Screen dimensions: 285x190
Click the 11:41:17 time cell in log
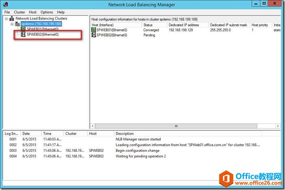(x=52, y=145)
